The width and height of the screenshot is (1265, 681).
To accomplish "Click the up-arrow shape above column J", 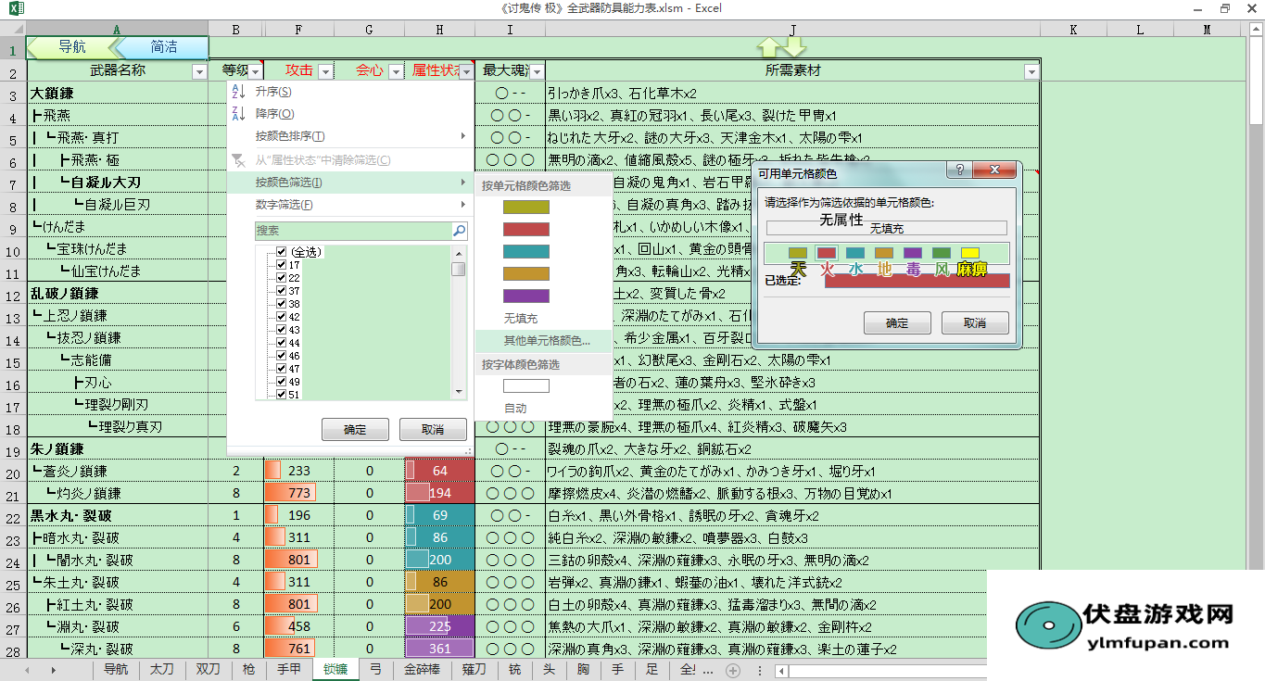I will point(769,46).
